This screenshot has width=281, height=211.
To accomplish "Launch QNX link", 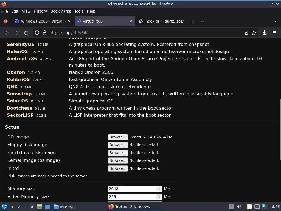I will tap(12, 87).
